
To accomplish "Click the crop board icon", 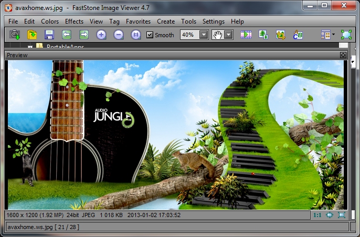I will pos(281,35).
